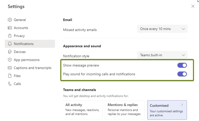Open the Missed activity emails dropdown
This screenshot has height=121, width=199.
click(x=162, y=29)
